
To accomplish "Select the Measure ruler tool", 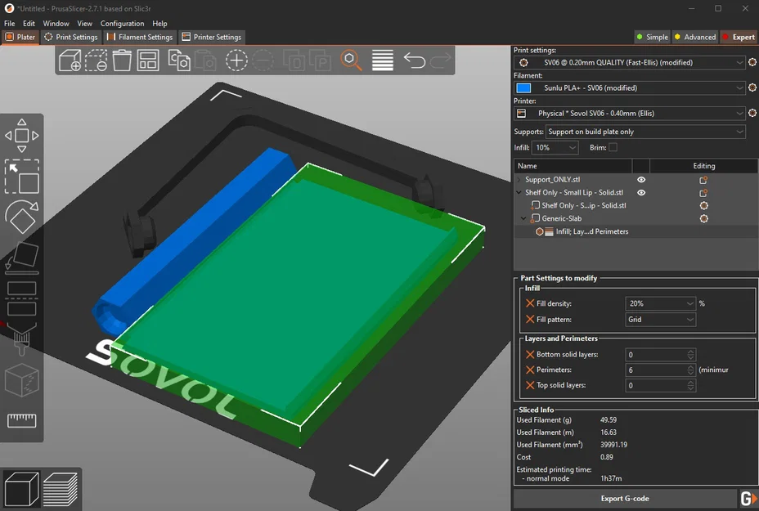I will tap(22, 420).
